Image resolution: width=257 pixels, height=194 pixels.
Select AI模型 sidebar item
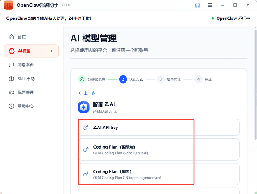(x=31, y=51)
